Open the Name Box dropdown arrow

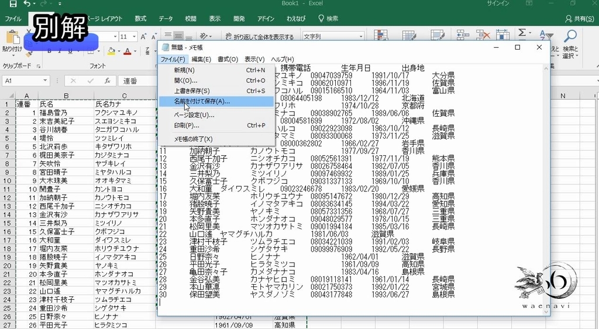[x=45, y=80]
